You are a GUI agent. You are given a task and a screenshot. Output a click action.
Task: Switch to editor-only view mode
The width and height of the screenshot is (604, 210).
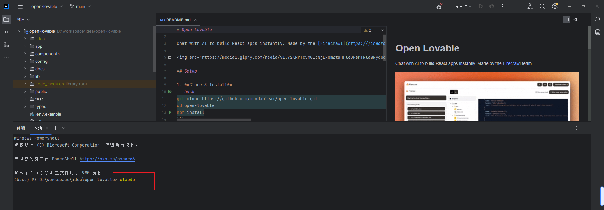[x=558, y=19]
